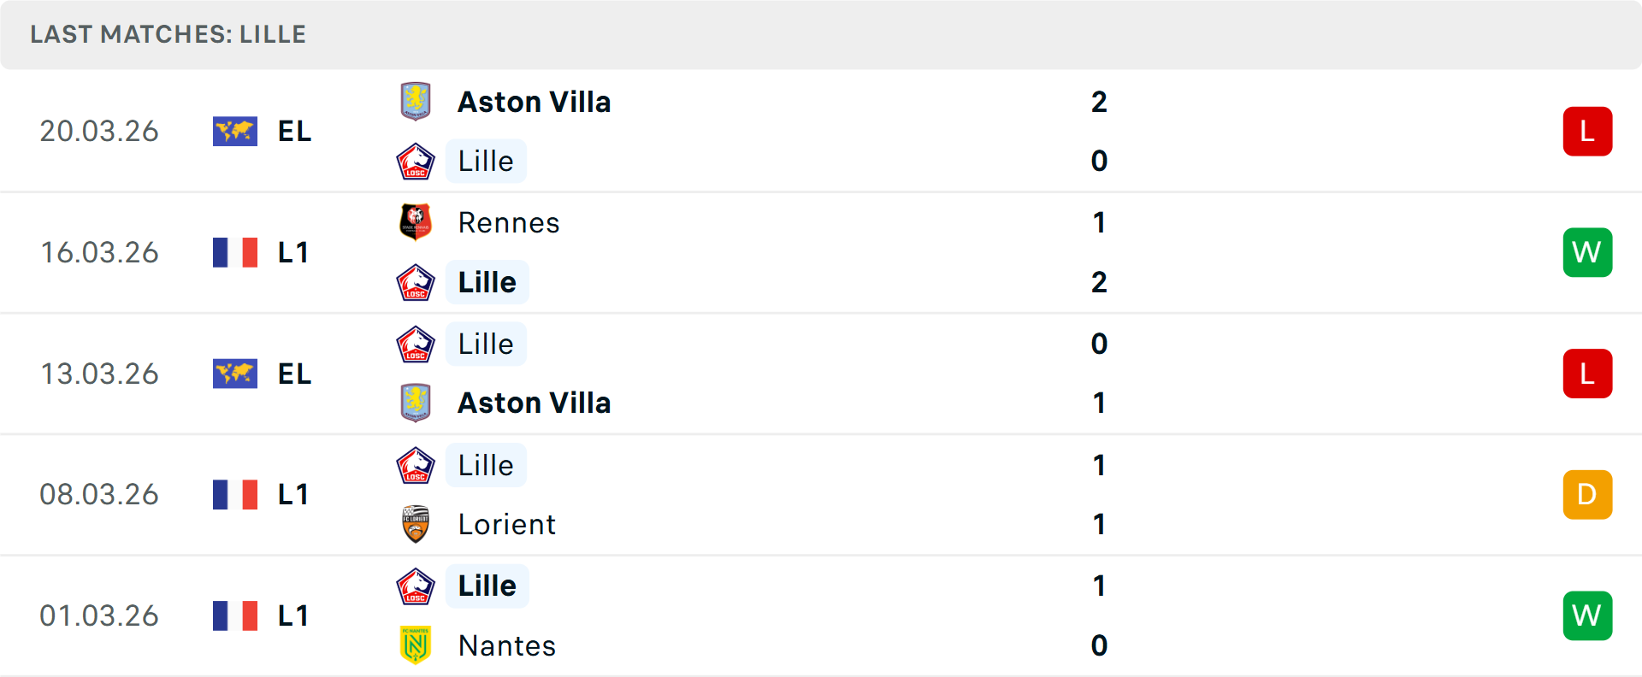Screen dimensions: 1642x677
Task: Click the Rennes club crest
Action: pyautogui.click(x=416, y=222)
